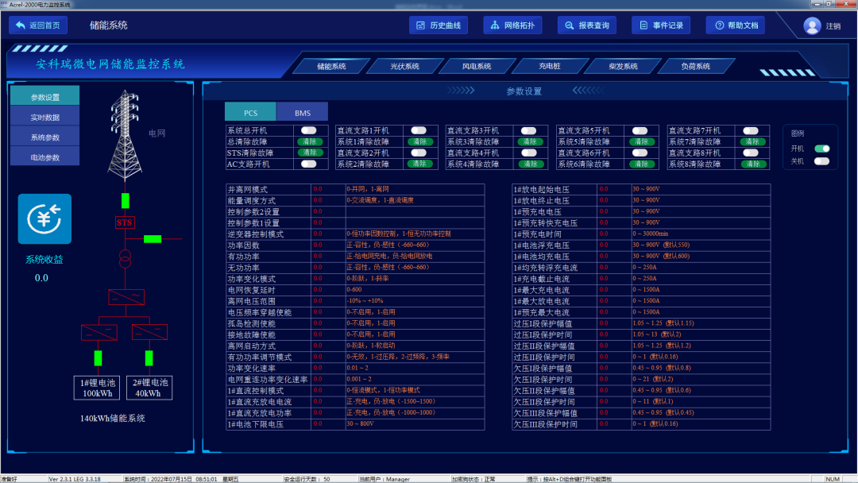858x483 pixels.
Task: Select the 光伏系统 tab
Action: click(x=404, y=66)
